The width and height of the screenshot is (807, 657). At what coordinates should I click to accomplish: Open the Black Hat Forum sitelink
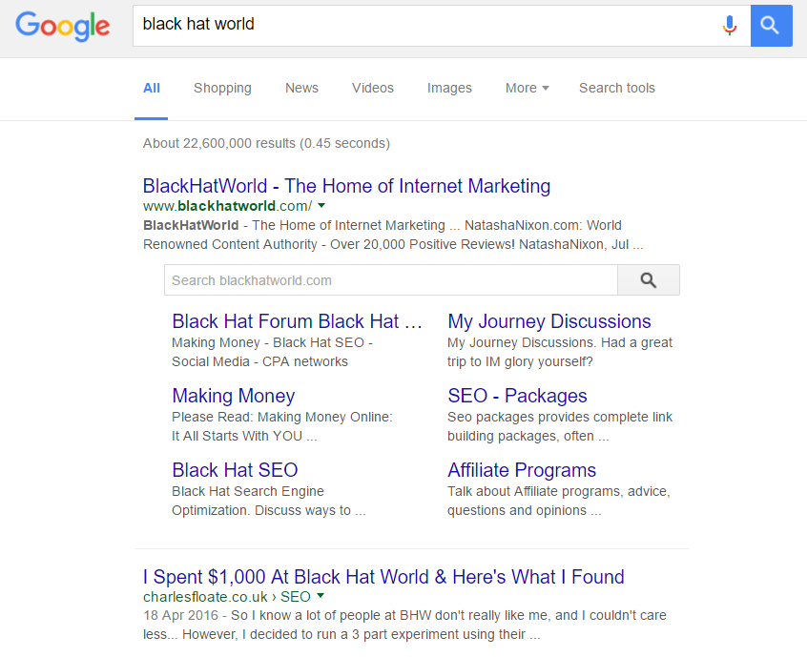tap(297, 321)
